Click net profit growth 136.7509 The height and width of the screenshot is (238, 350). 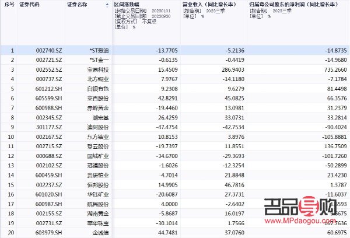click(336, 146)
